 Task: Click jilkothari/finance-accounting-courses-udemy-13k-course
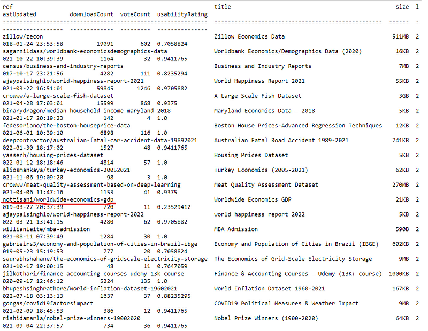(93, 274)
